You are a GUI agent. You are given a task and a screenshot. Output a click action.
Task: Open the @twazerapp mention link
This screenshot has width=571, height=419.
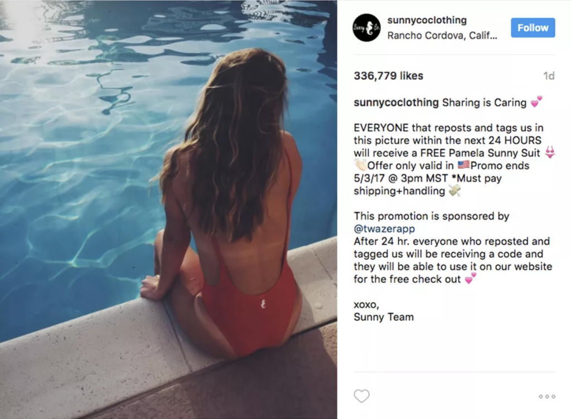pos(384,229)
